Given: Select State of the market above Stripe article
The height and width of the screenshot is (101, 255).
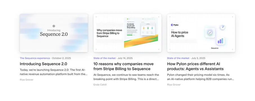Looking at the screenshot, I should [105, 58].
